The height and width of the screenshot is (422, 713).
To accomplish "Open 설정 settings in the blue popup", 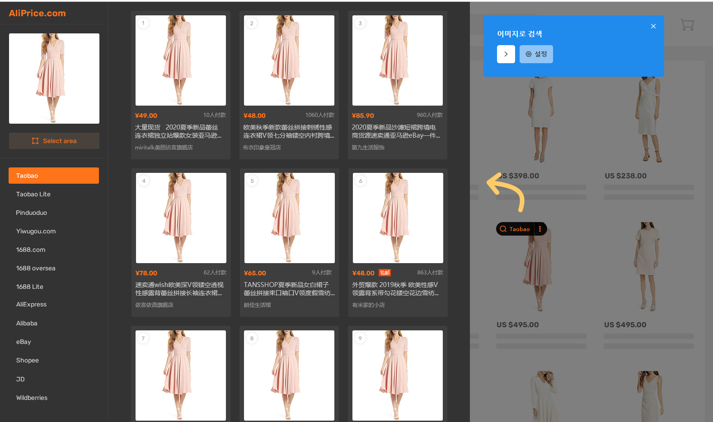I will point(536,54).
